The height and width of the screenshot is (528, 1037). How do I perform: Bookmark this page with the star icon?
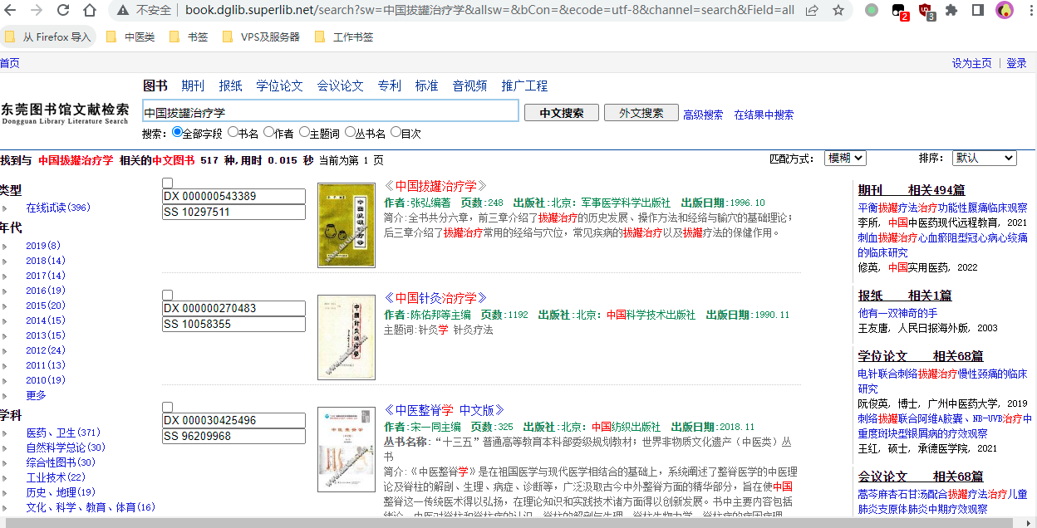pyautogui.click(x=838, y=11)
